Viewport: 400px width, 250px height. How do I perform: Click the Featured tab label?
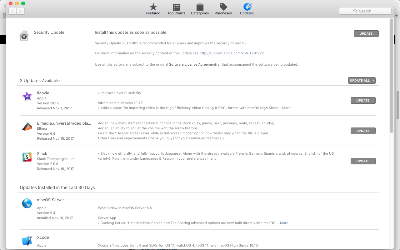click(x=153, y=13)
